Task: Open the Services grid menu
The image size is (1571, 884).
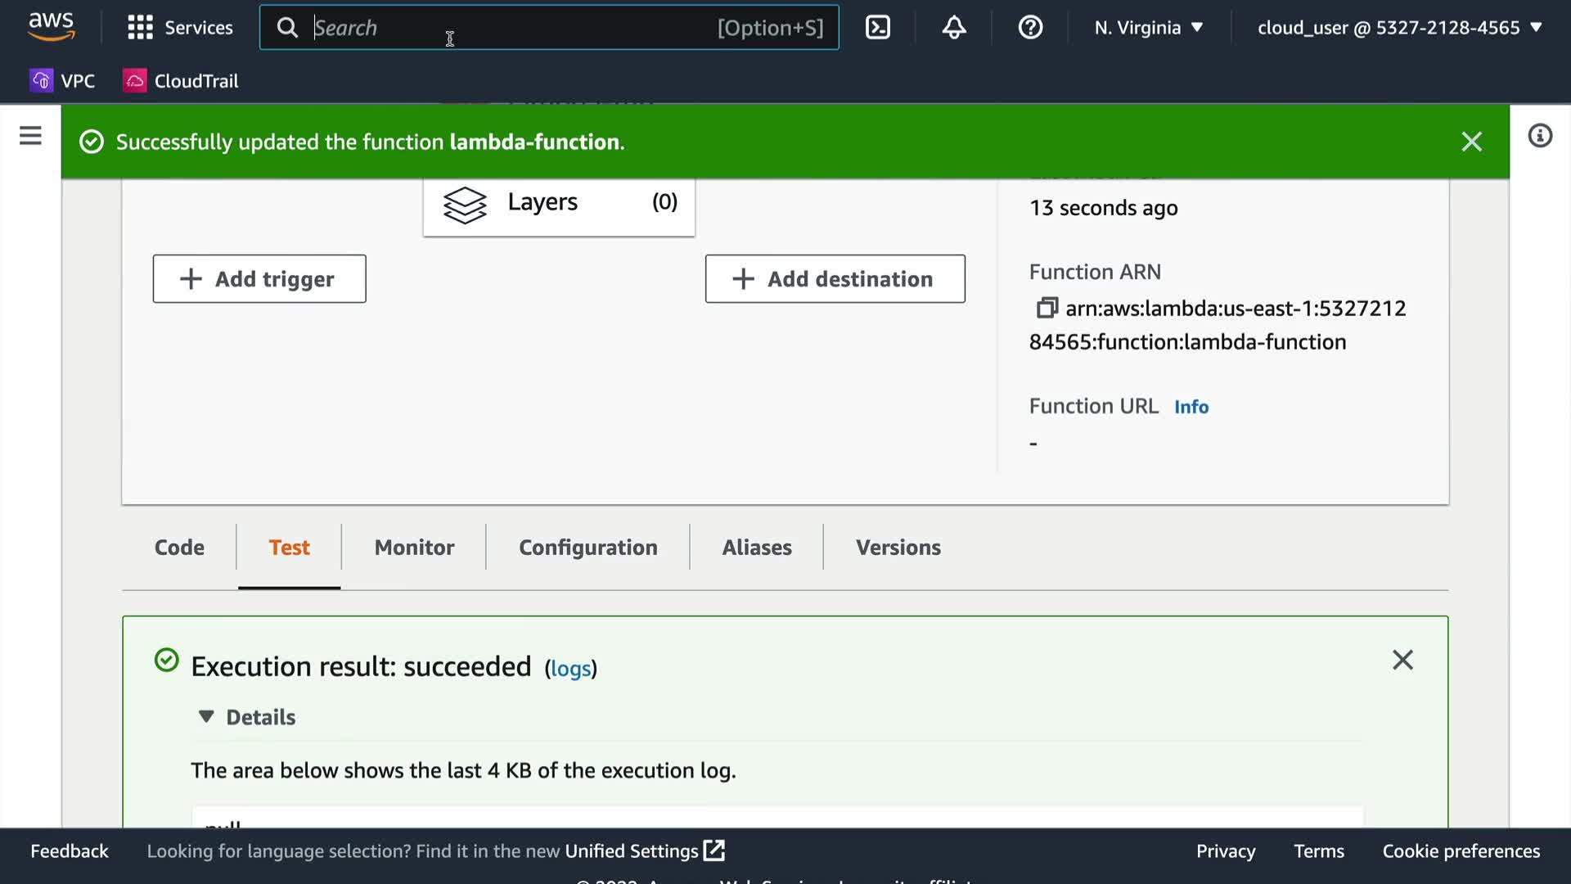Action: (180, 27)
